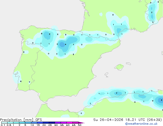
Task: Click the above-50 purple arrow legend tip
Action: (81, 123)
